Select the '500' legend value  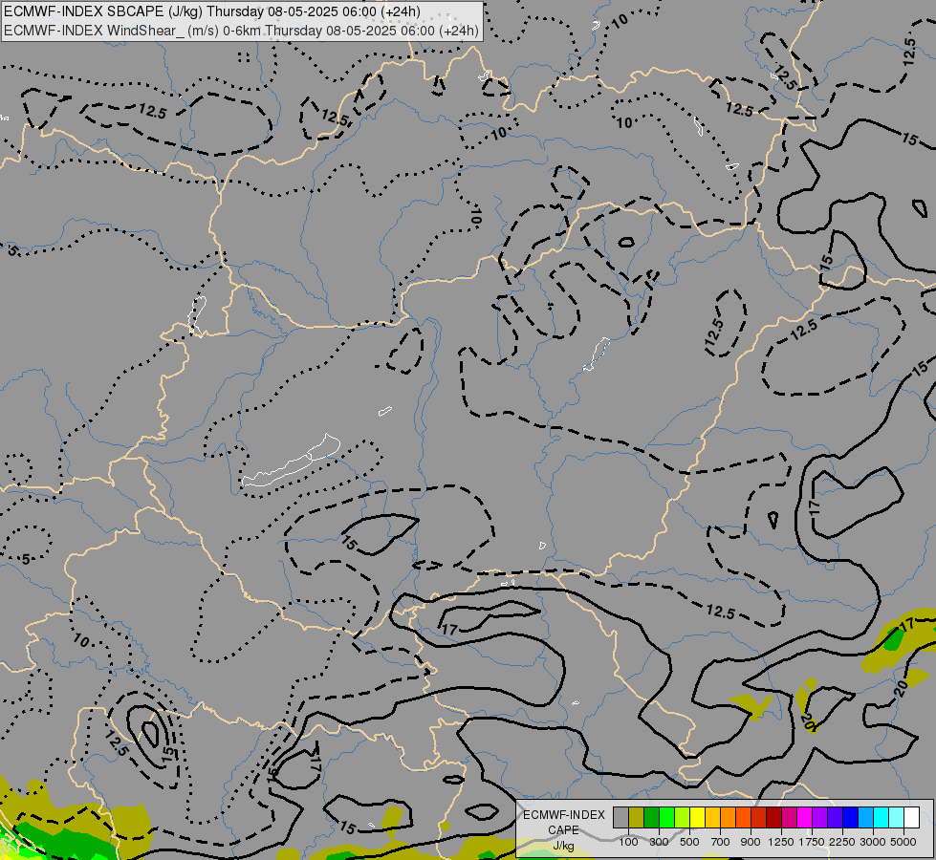point(689,842)
